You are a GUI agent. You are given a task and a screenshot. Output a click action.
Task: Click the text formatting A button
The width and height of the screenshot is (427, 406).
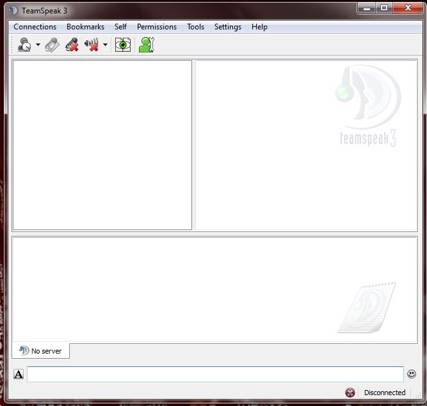(19, 374)
